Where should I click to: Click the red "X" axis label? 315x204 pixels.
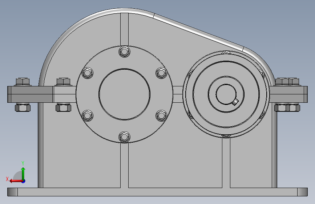pos(7,179)
